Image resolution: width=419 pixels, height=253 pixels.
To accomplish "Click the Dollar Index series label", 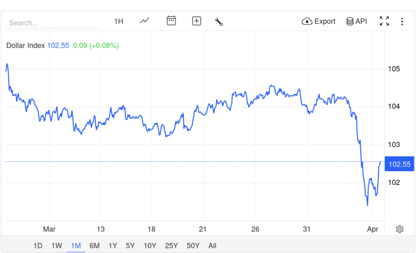I will coord(25,46).
